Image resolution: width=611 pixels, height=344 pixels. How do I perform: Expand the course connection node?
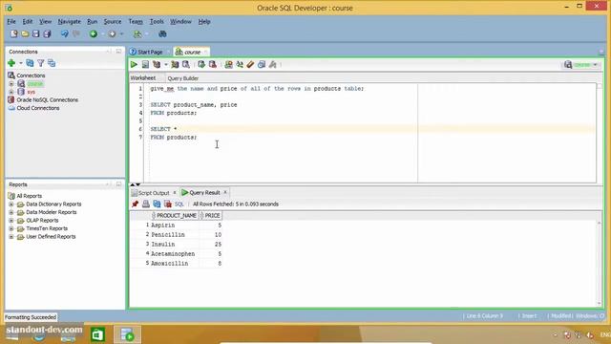(11, 84)
